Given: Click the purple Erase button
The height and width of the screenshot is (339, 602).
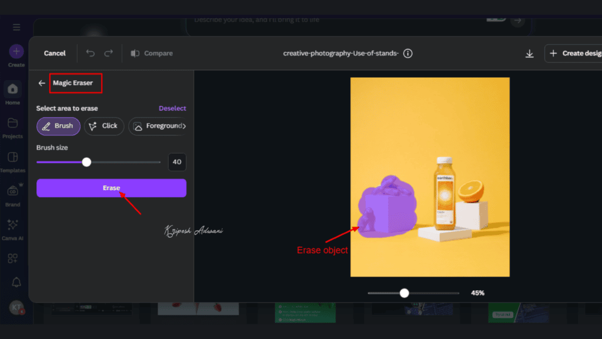Looking at the screenshot, I should click(111, 188).
